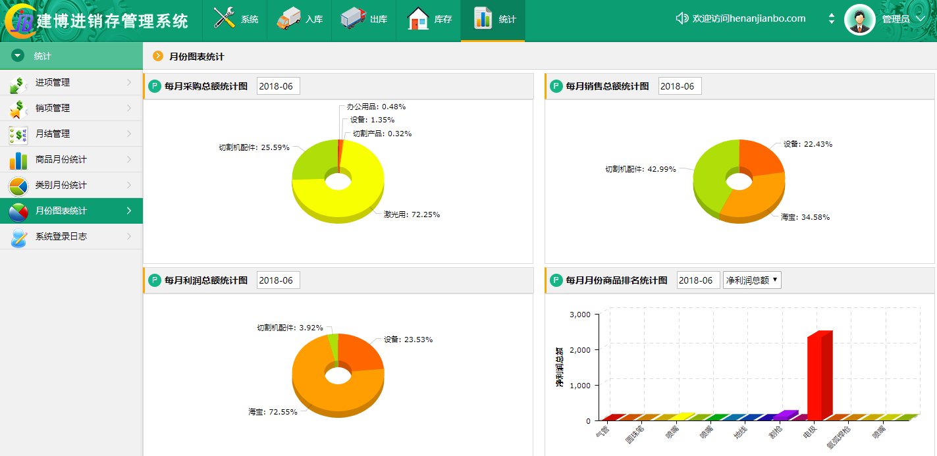Screen dimensions: 937x456
Task: Select 销项管理 in the sidebar
Action: click(x=53, y=108)
